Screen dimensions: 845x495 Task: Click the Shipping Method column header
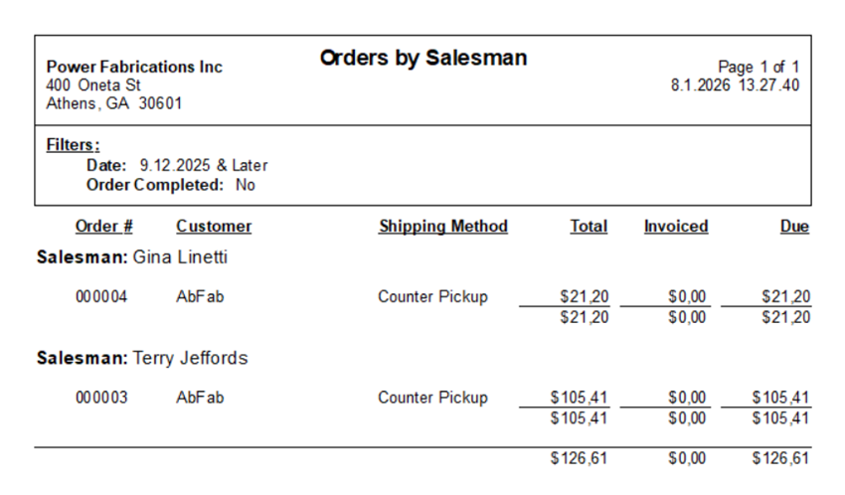tap(443, 227)
